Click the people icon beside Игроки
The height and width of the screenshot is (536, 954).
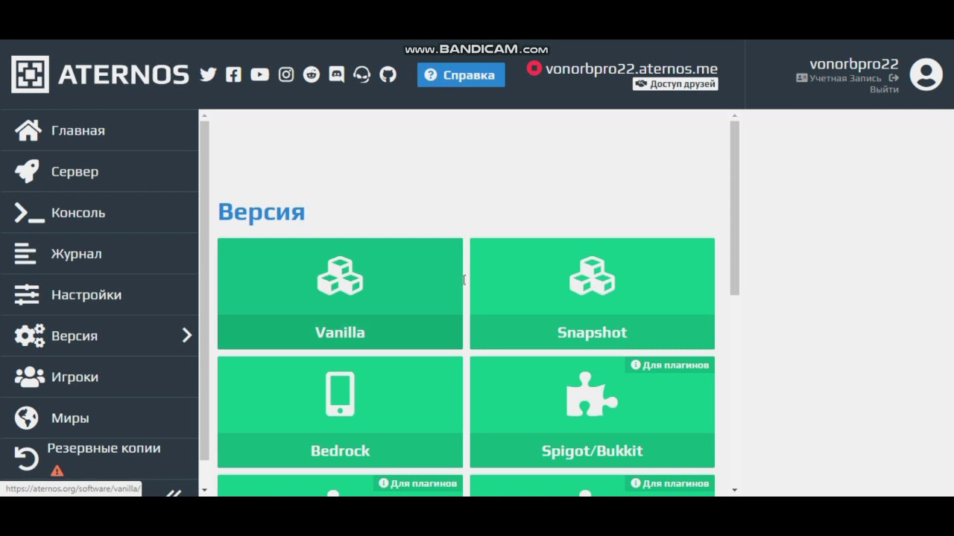30,377
